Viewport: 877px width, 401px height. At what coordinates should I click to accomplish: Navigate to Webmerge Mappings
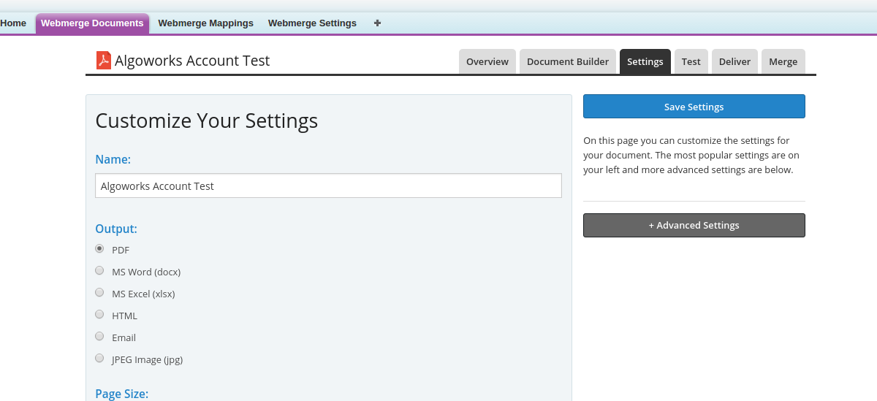(x=205, y=23)
